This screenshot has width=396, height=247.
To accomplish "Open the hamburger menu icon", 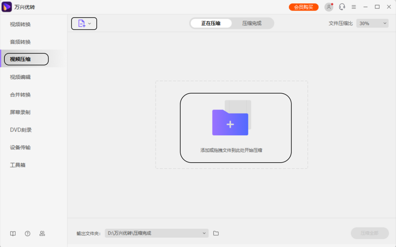I will point(354,7).
